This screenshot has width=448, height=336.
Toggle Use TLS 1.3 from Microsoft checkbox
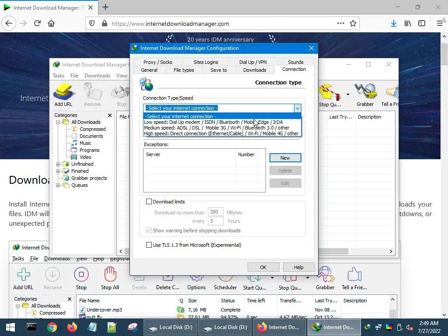(149, 245)
